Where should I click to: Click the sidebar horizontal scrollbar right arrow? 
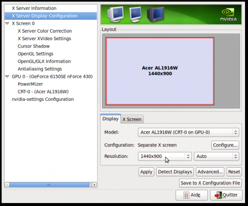click(x=94, y=185)
